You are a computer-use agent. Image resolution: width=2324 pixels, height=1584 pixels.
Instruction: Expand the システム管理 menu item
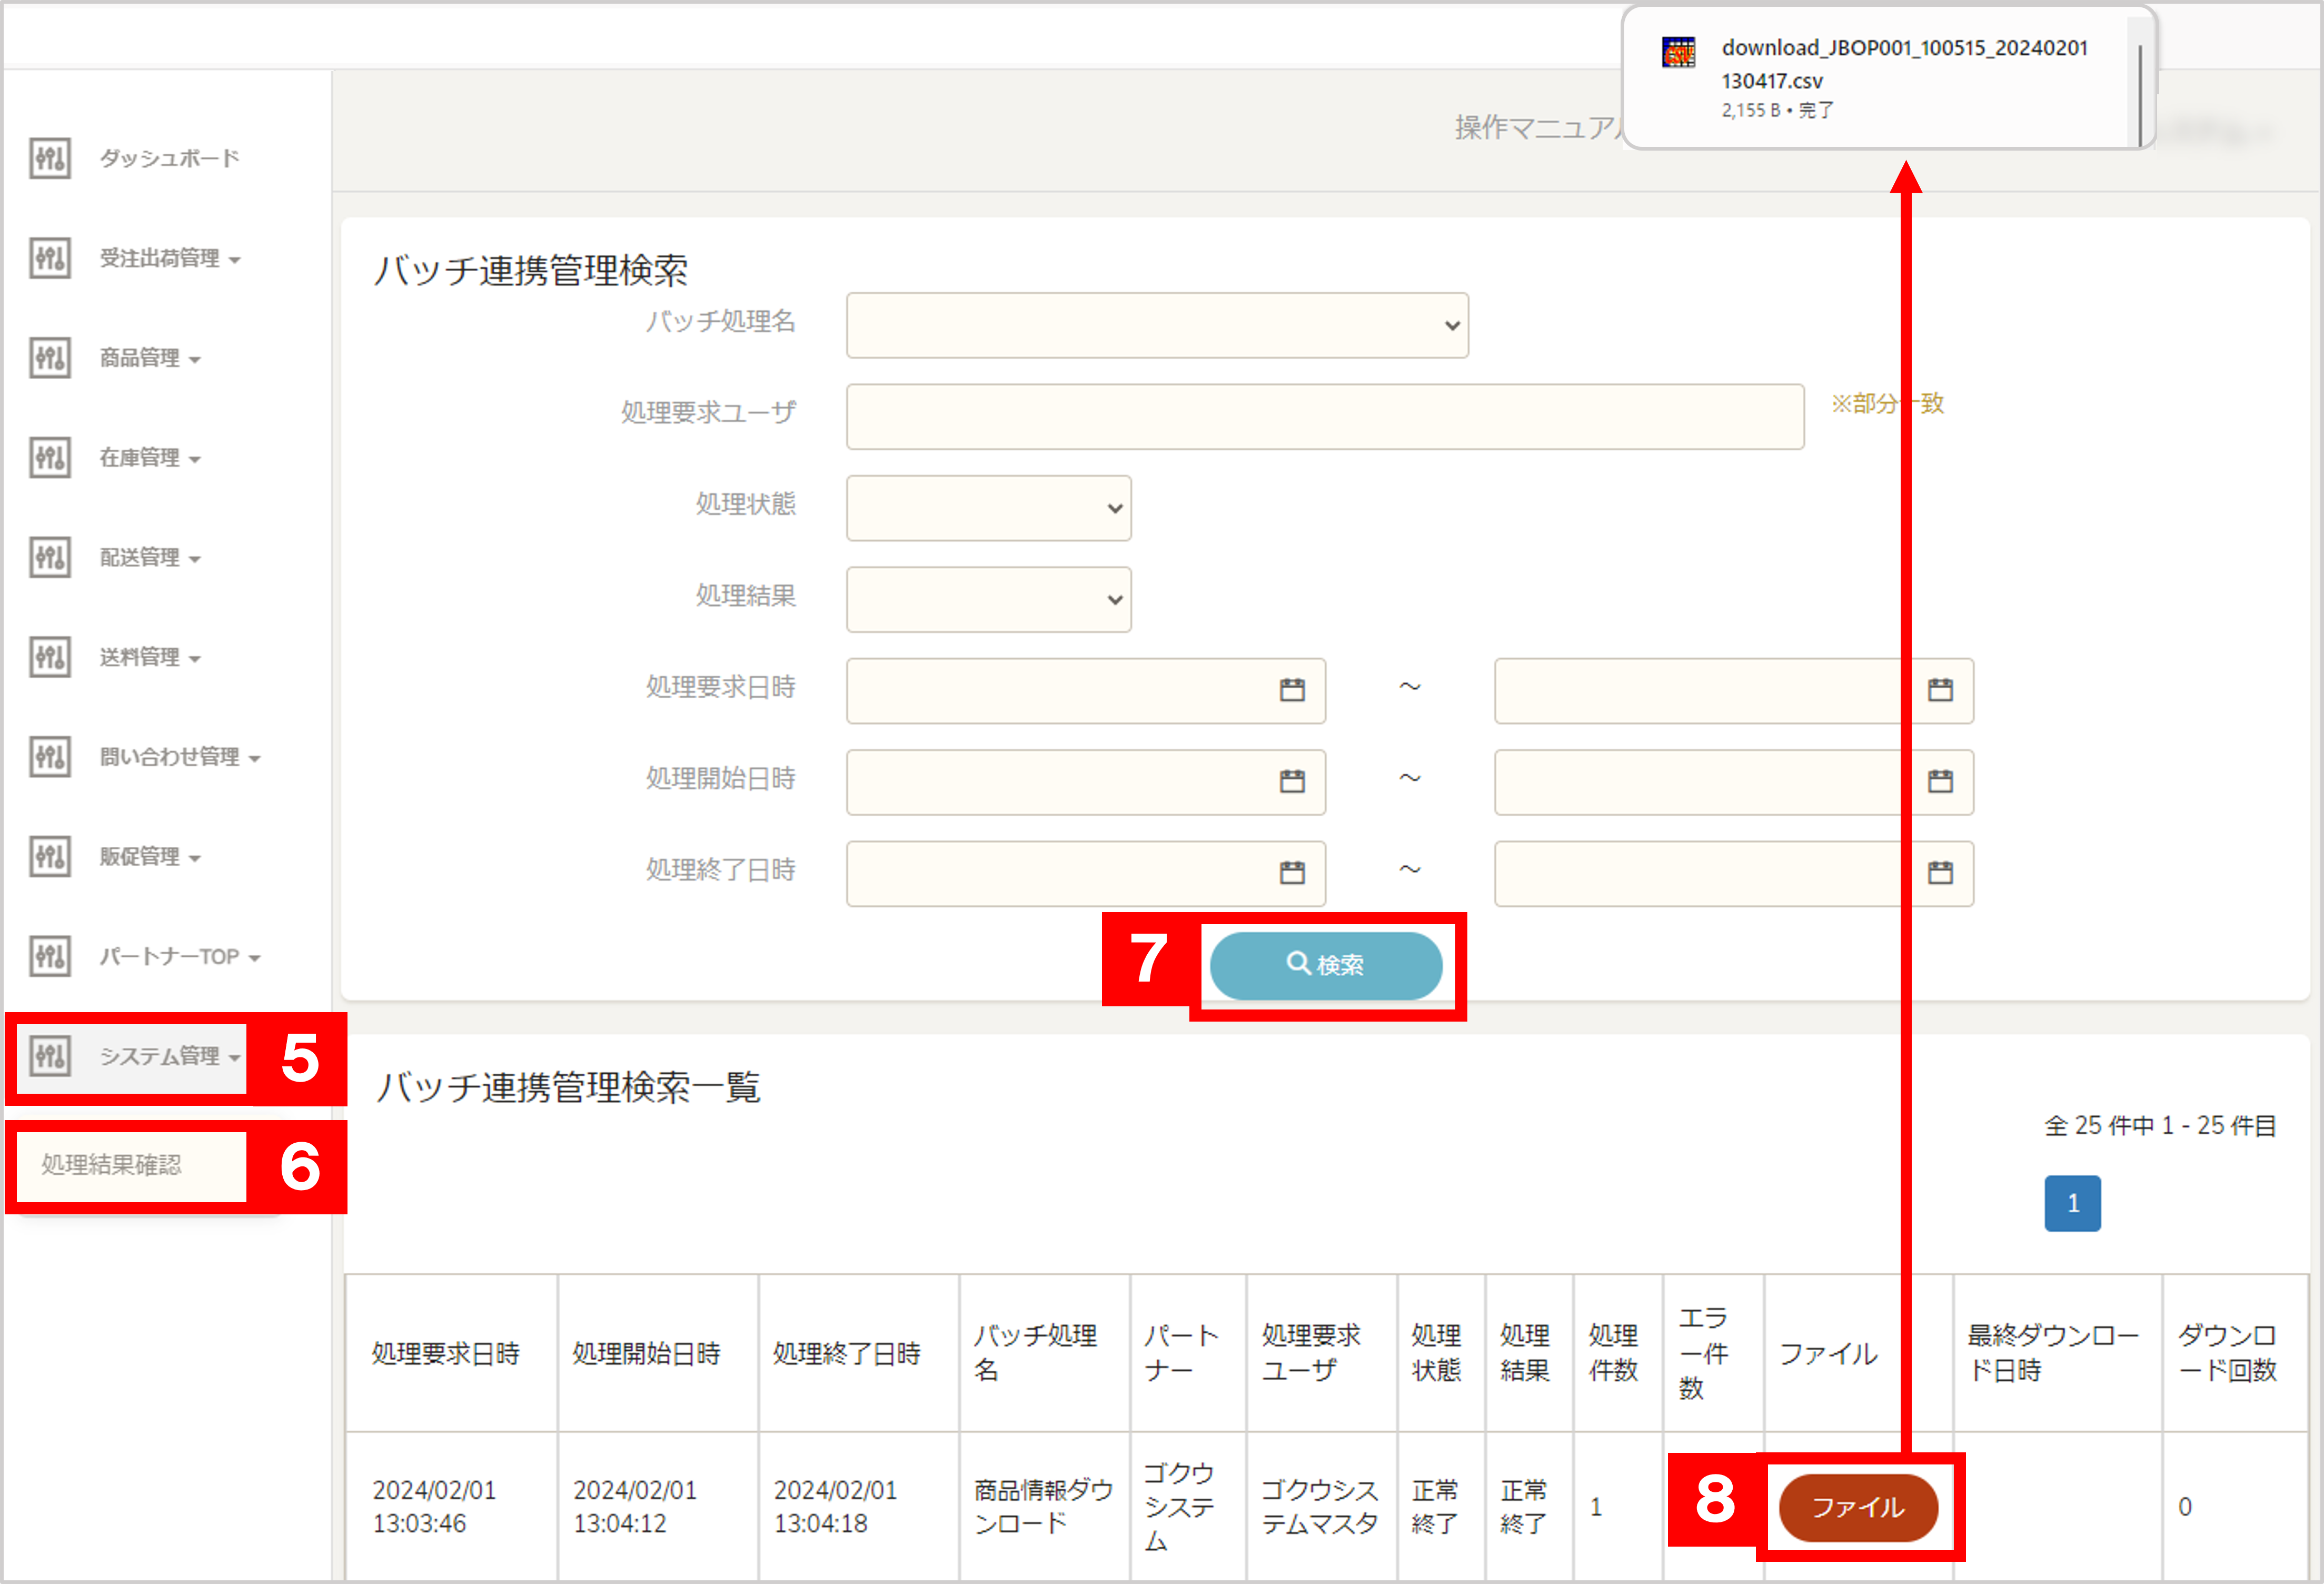tap(170, 1056)
